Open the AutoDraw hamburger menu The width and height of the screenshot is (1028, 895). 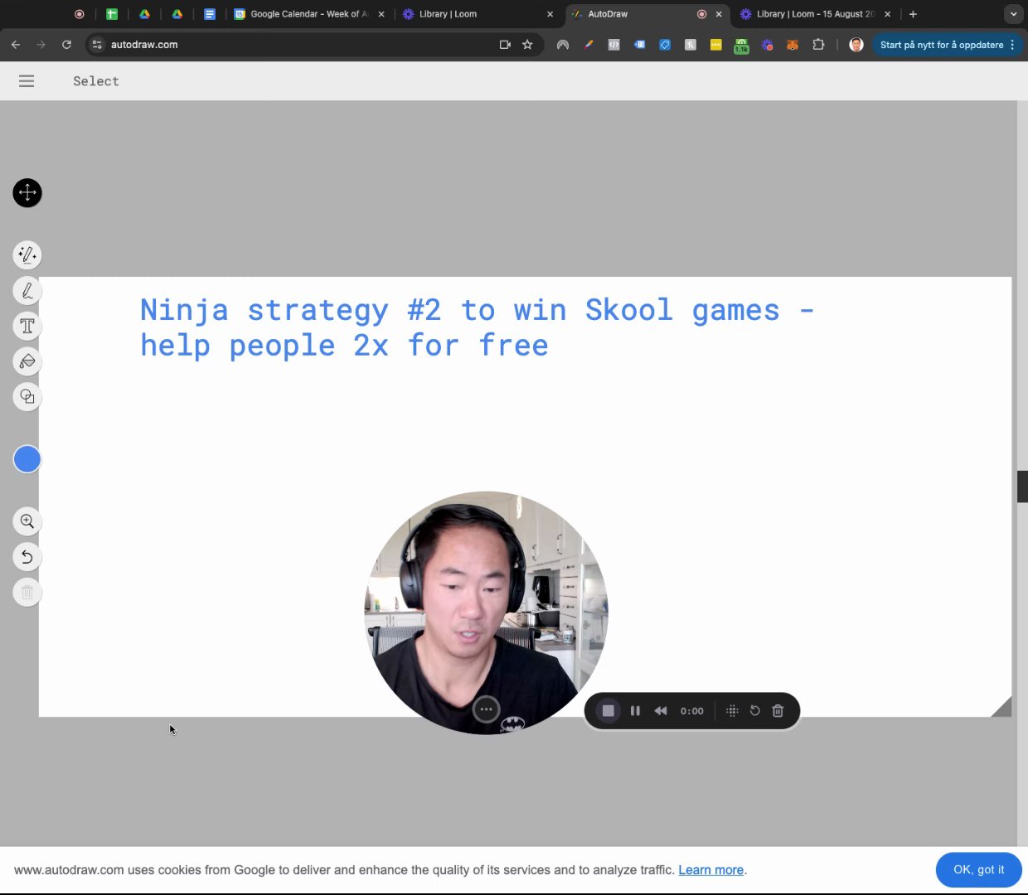(27, 81)
